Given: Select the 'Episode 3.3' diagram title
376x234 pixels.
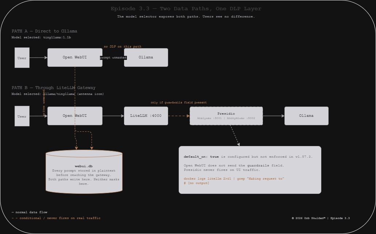Looking at the screenshot, I should point(186,8).
